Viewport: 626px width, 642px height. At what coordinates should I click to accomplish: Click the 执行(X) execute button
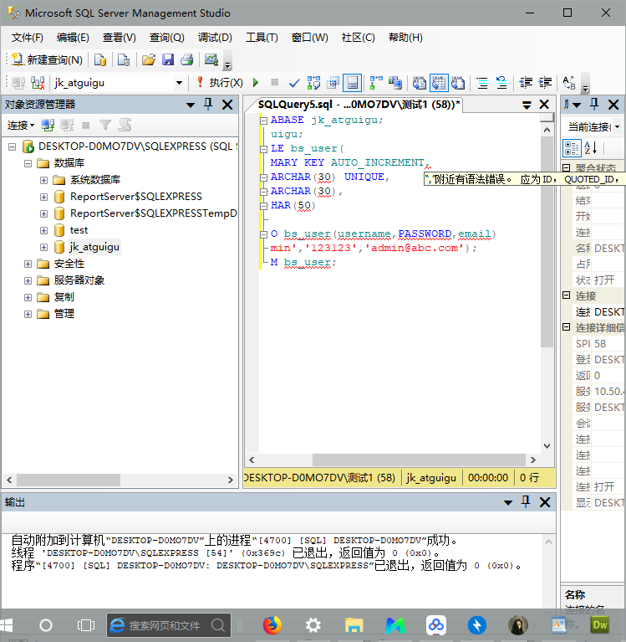(220, 83)
